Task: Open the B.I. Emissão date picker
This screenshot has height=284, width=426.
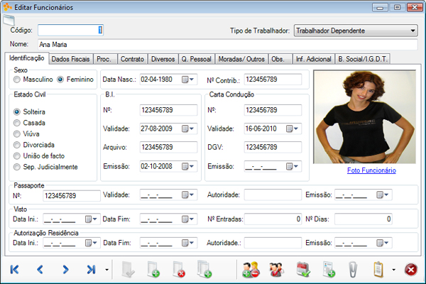Action: point(187,166)
